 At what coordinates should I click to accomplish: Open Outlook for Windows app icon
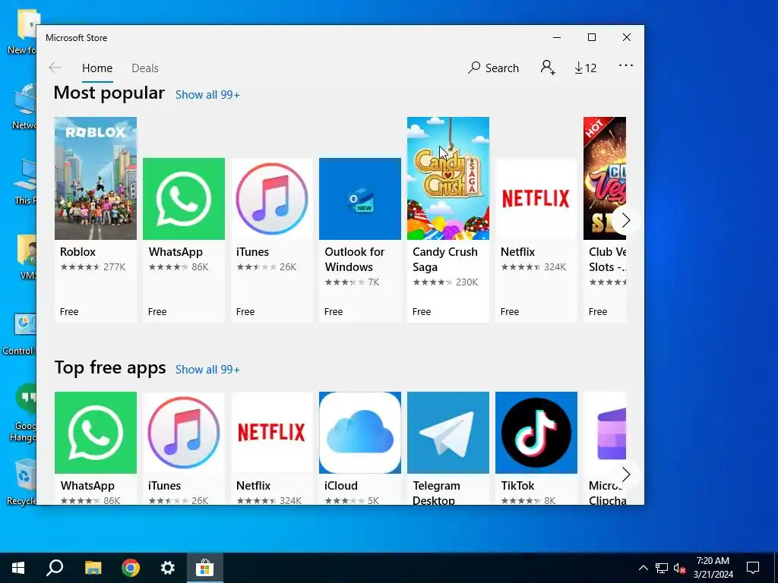pyautogui.click(x=359, y=199)
